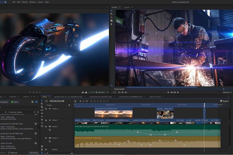The image size is (233, 155).
Task: Choose the Slide edit tool in Editor
Action: [x=42, y=113]
